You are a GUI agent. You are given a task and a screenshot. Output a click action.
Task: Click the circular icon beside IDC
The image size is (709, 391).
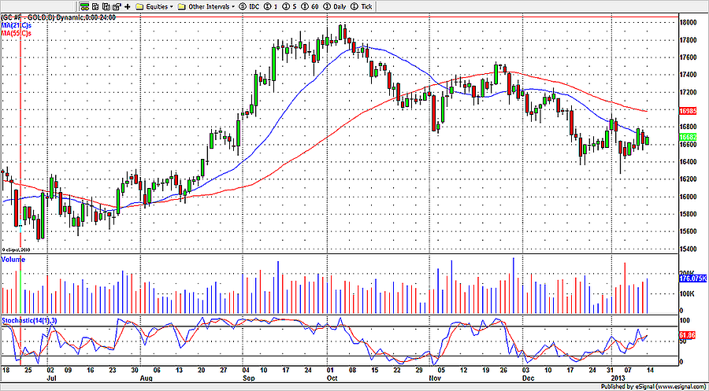pos(242,6)
